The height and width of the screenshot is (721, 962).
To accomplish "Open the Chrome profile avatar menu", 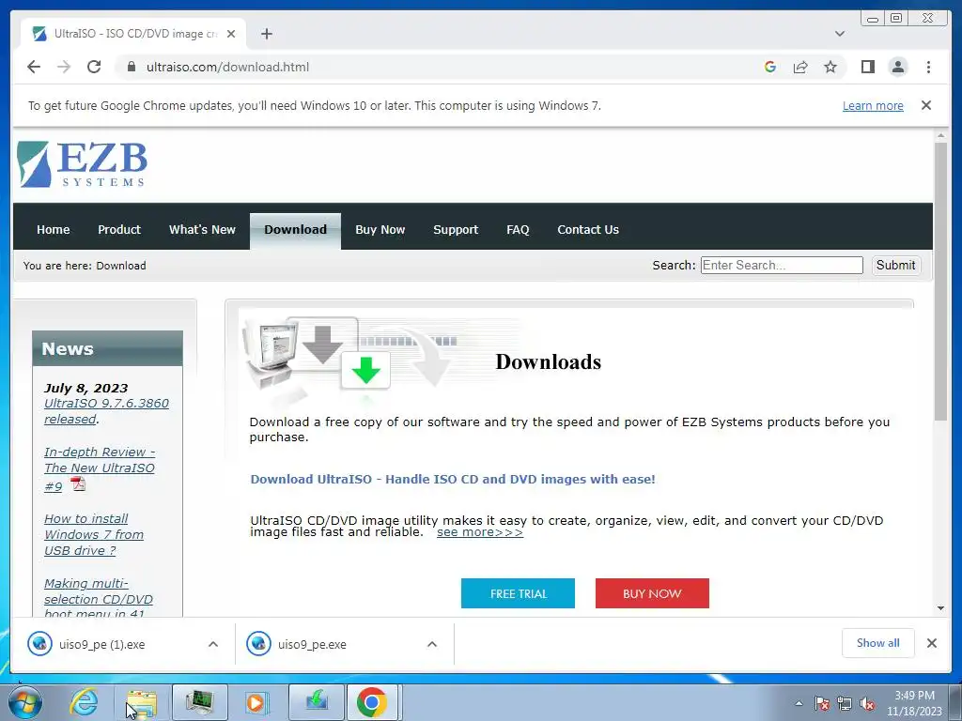I will pyautogui.click(x=897, y=67).
